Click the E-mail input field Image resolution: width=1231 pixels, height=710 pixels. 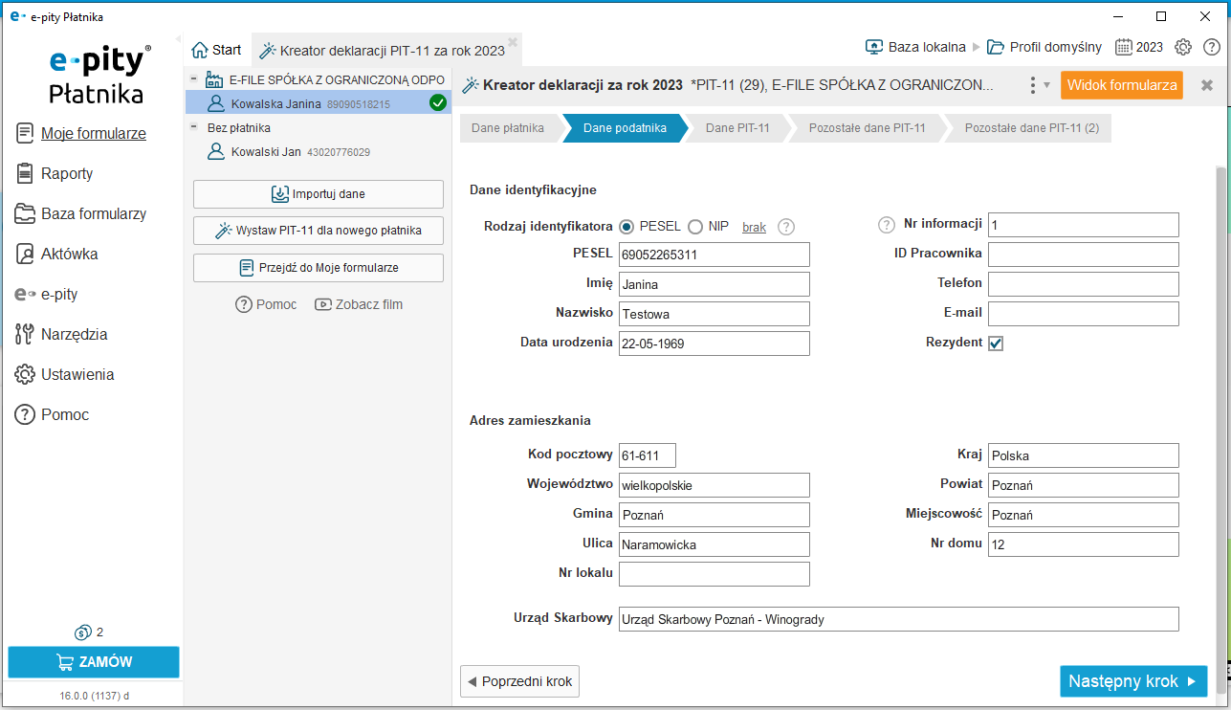coord(1083,314)
